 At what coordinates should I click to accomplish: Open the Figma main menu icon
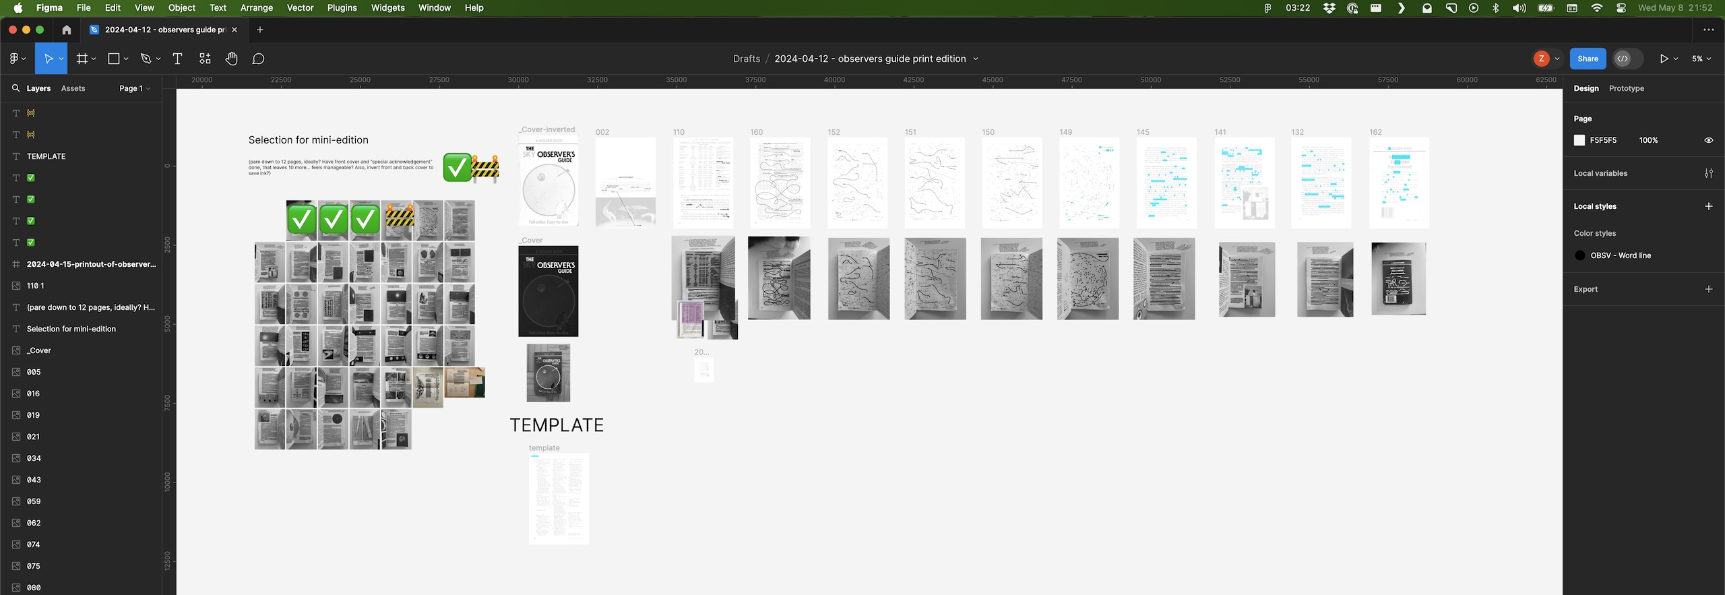(15, 59)
